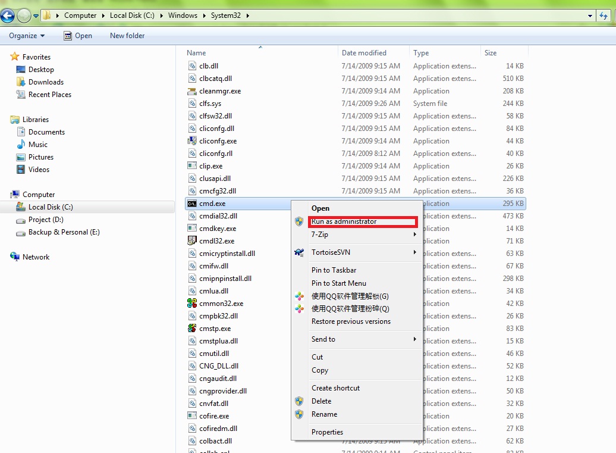Expand the breadcrumb arrow after System32
Image resolution: width=616 pixels, height=453 pixels.
(x=247, y=15)
